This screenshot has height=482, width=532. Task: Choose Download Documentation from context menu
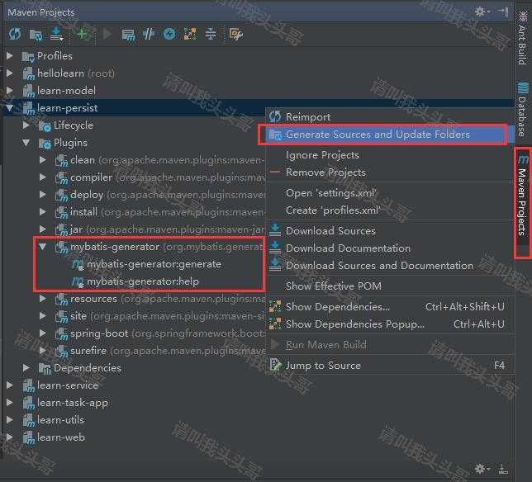(x=390, y=248)
